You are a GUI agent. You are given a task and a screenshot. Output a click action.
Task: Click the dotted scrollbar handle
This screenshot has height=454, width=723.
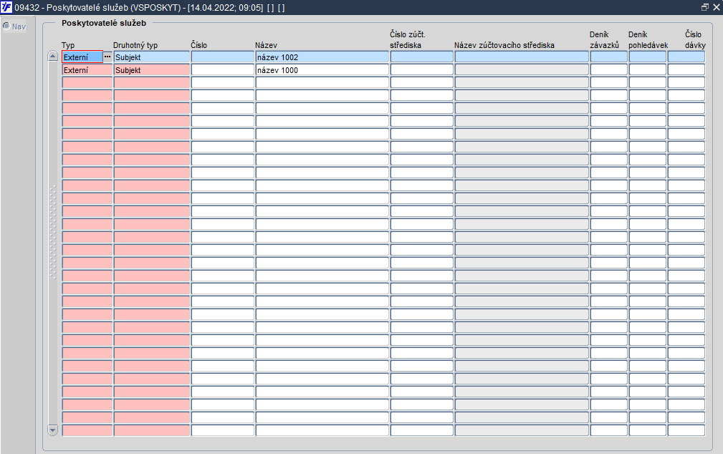(52, 232)
